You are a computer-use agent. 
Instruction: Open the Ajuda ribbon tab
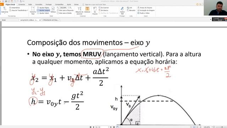pos(69,5)
